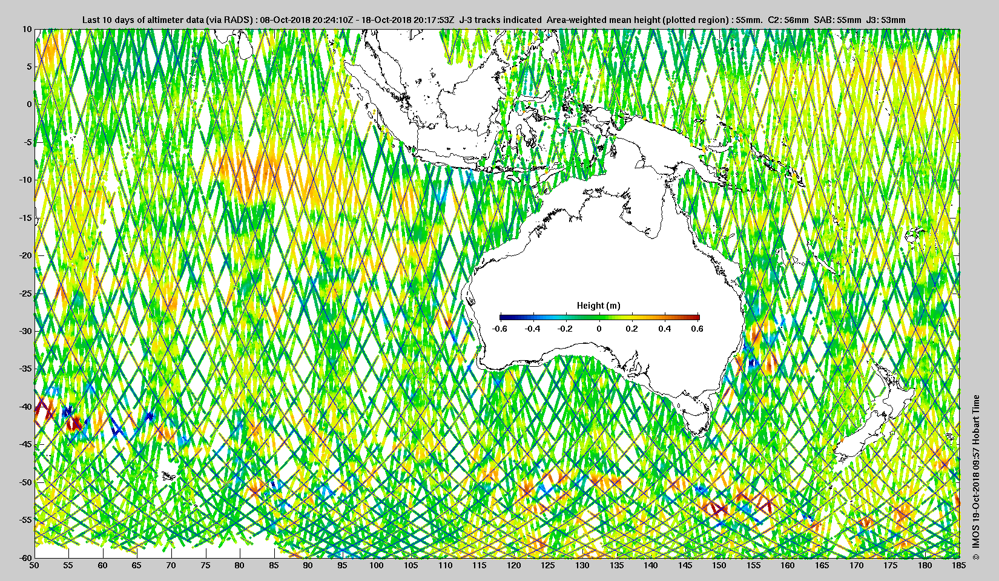Image resolution: width=999 pixels, height=581 pixels.
Task: Click the latitude axis label '-60'
Action: (x=25, y=557)
